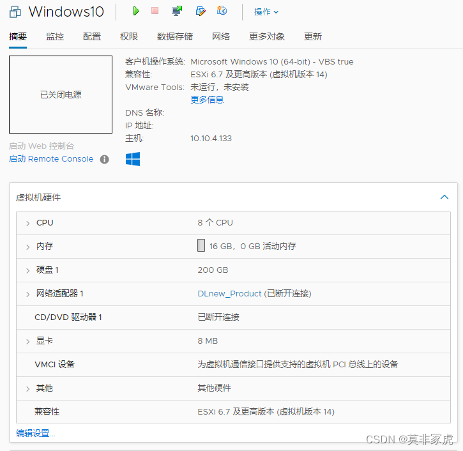Open the 配置 tab
The height and width of the screenshot is (451, 463).
pos(92,36)
